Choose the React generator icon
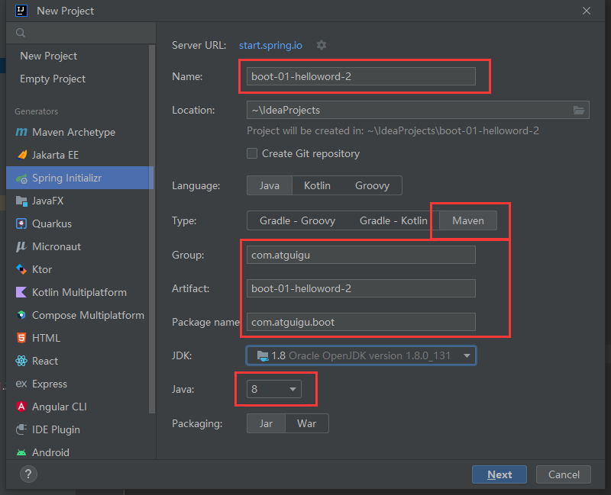Screen dimensions: 611x495 coord(21,361)
